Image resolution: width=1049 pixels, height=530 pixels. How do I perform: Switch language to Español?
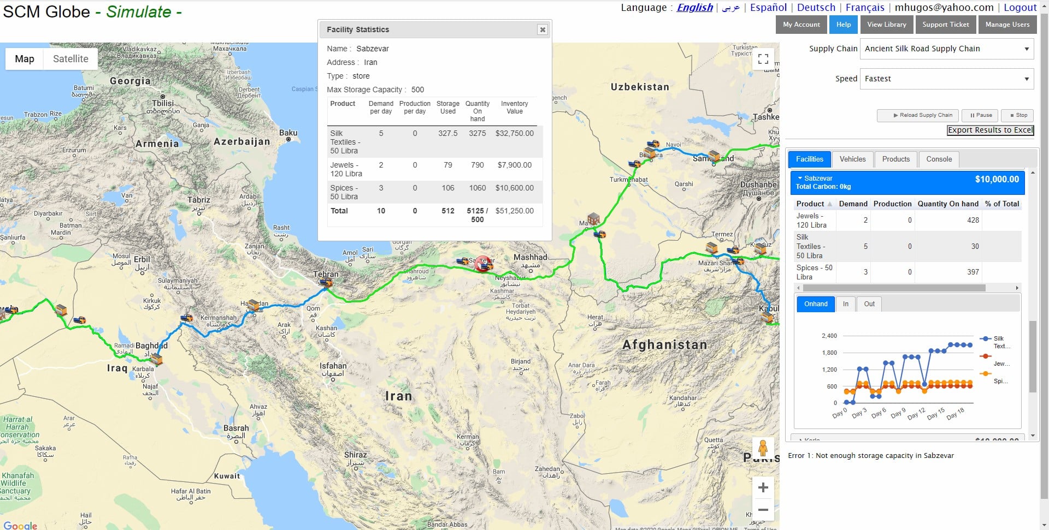[768, 8]
